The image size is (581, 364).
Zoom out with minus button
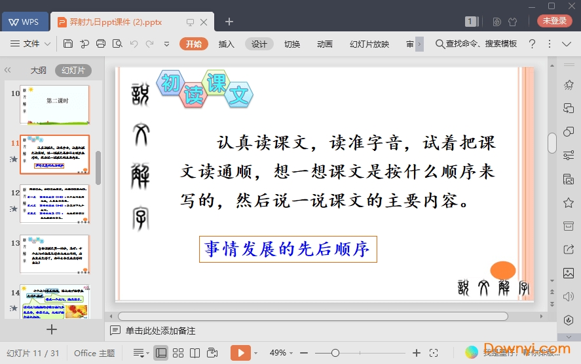coord(304,353)
